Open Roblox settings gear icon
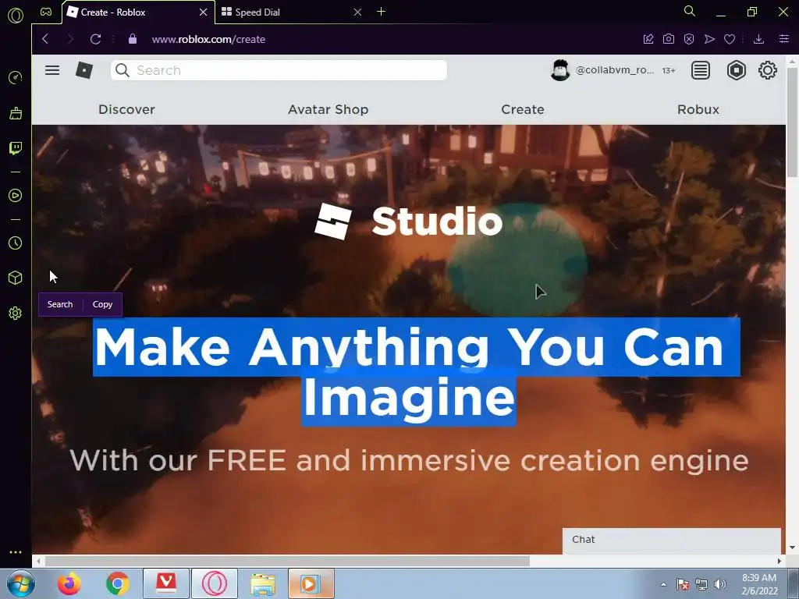This screenshot has height=599, width=799. 768,70
